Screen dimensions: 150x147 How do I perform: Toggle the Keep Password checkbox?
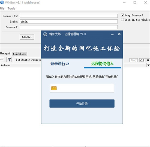(x=122, y=15)
